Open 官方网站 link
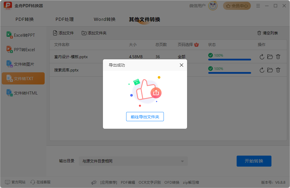This screenshot has height=188, width=290. [15, 182]
